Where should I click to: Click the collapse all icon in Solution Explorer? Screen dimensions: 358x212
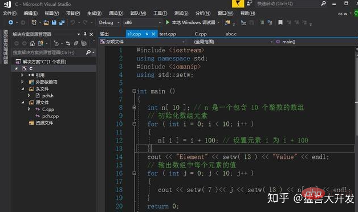[76, 43]
